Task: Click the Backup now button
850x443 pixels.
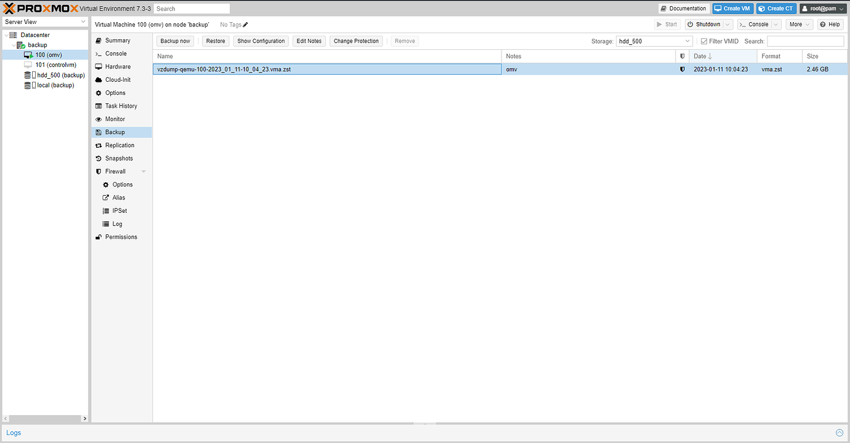Action: (175, 41)
